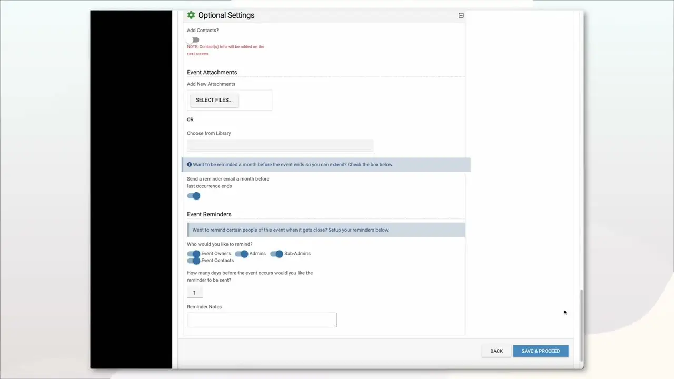Toggle the Sub-Admins reminder switch
This screenshot has height=379, width=674.
(276, 254)
